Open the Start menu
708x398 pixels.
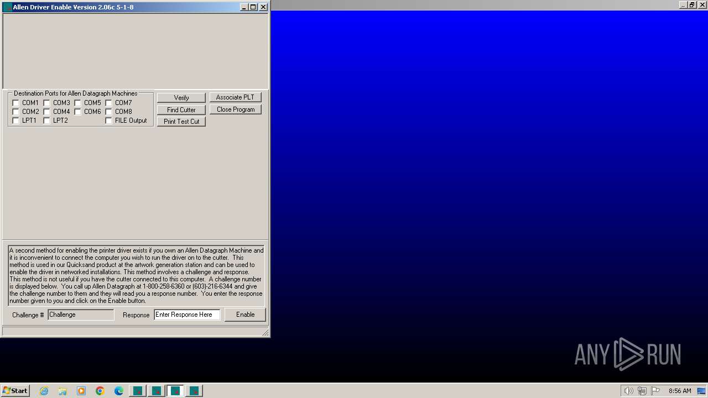point(15,391)
